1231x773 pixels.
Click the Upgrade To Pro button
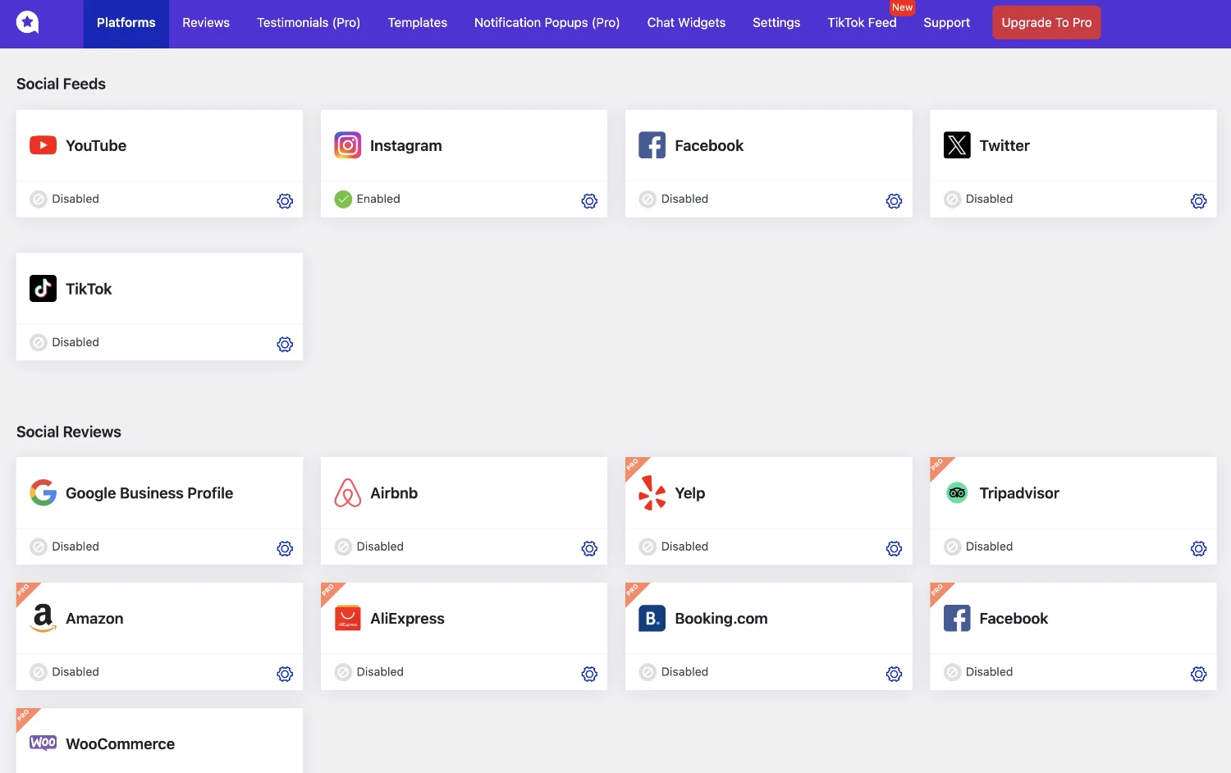(x=1046, y=23)
